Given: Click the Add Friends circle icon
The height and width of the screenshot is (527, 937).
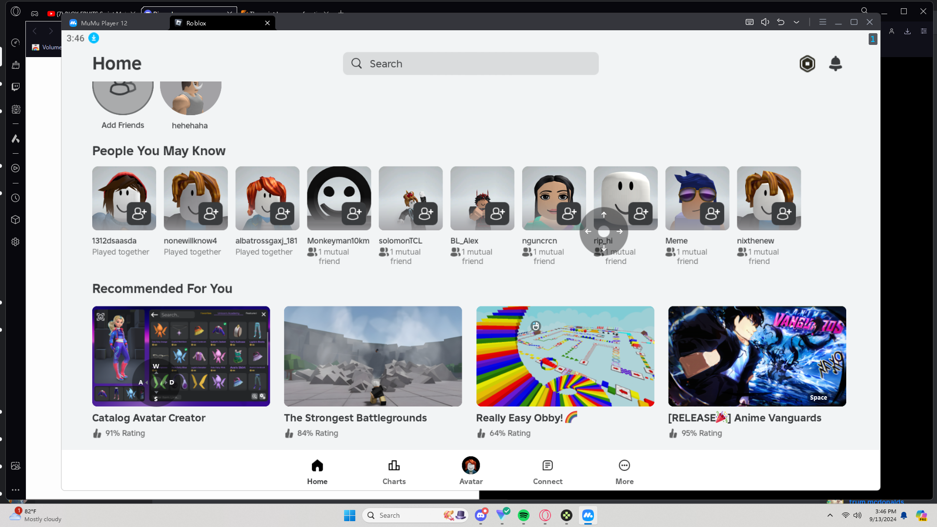Looking at the screenshot, I should click(123, 98).
